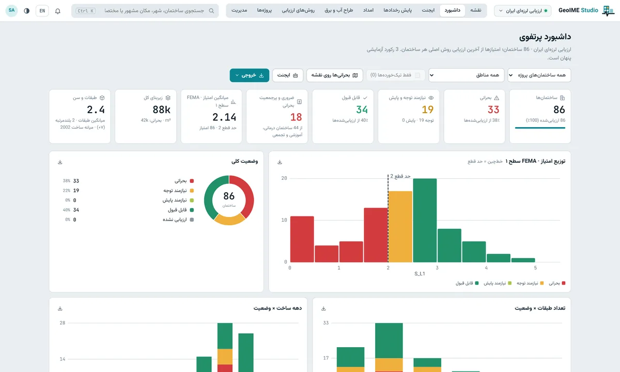Select the مدیریت tab
The width and height of the screenshot is (620, 372).
coord(239,11)
